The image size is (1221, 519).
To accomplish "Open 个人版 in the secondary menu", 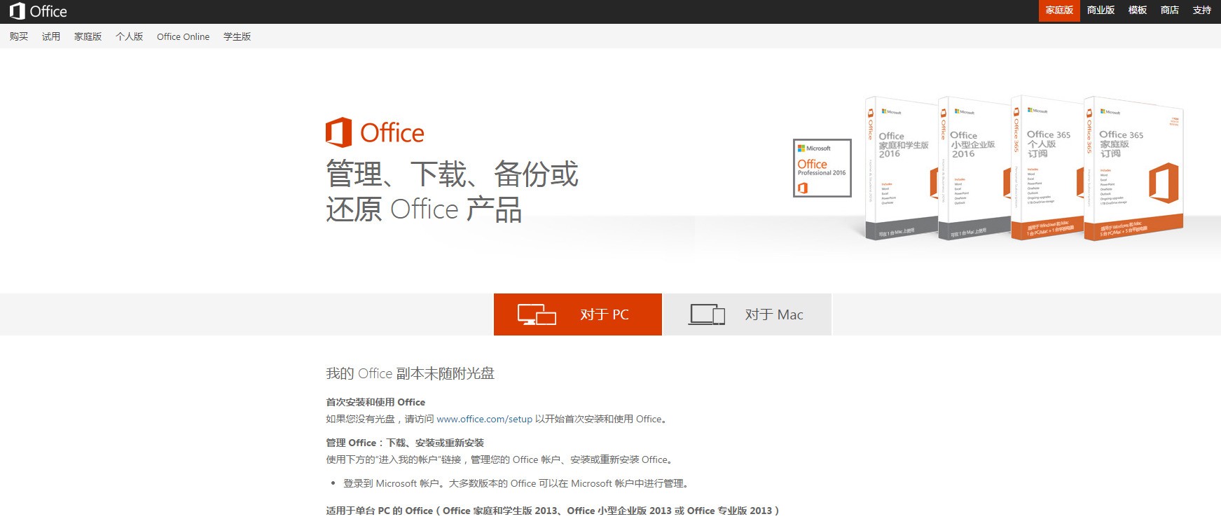I will 130,36.
